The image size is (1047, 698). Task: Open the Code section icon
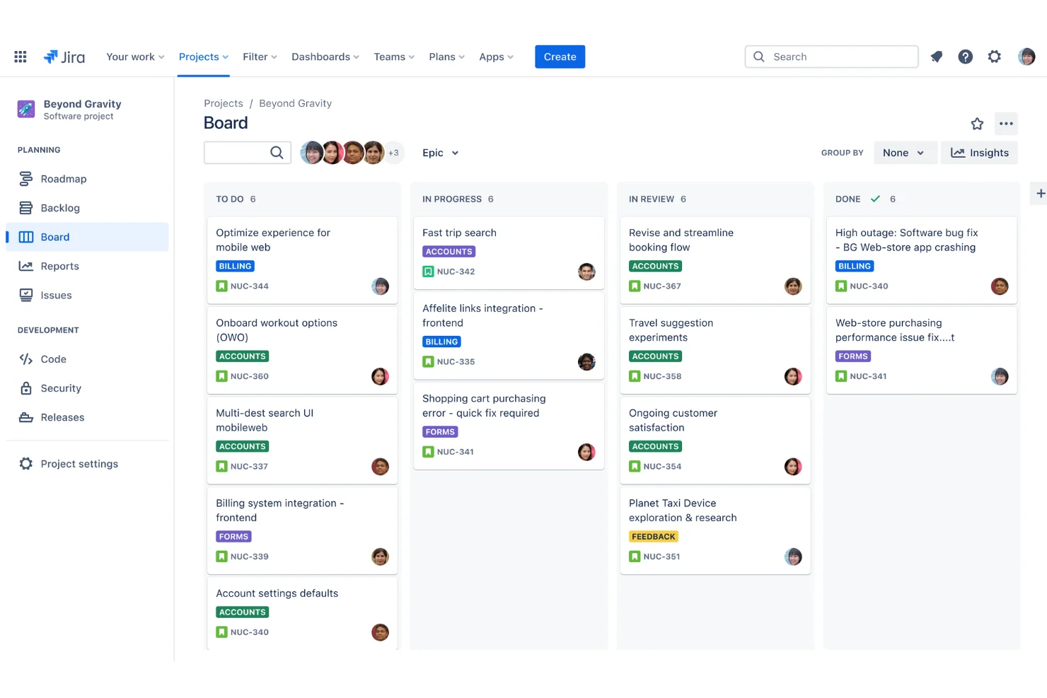[25, 359]
